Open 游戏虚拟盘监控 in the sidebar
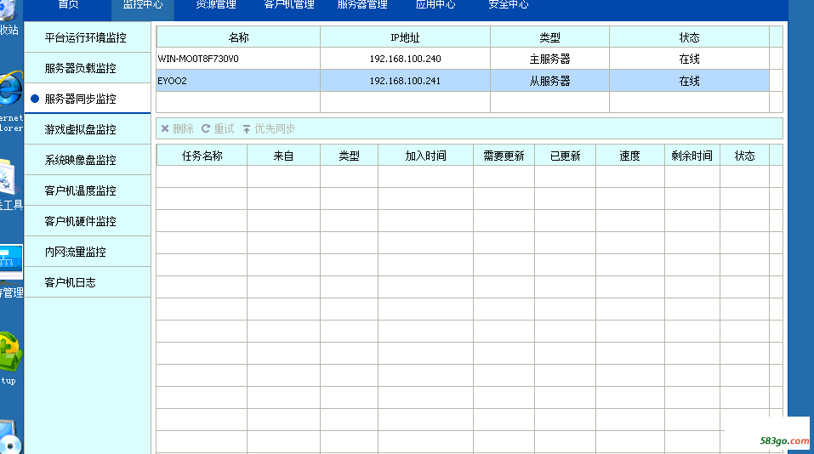 tap(80, 129)
